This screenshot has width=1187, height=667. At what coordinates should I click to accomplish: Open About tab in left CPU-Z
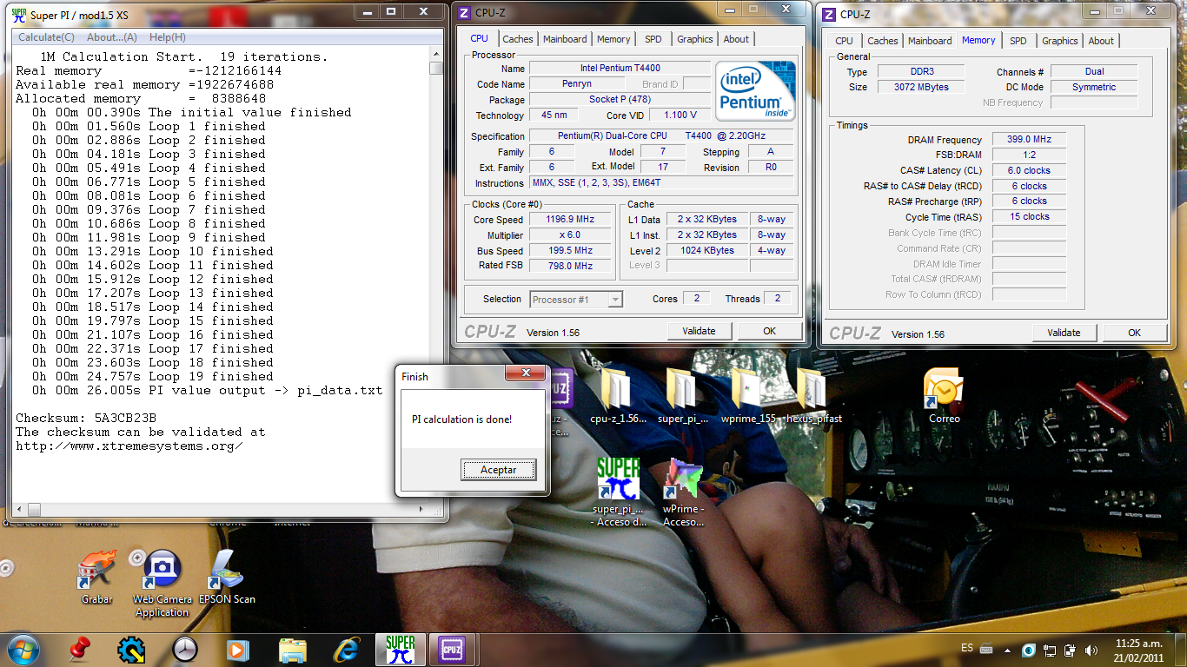(x=736, y=39)
